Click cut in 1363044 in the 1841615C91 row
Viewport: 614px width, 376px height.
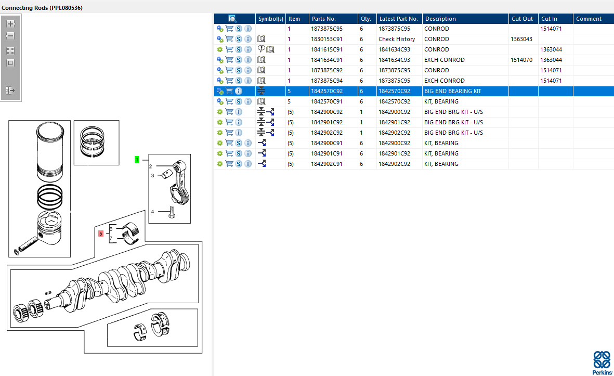pyautogui.click(x=551, y=49)
